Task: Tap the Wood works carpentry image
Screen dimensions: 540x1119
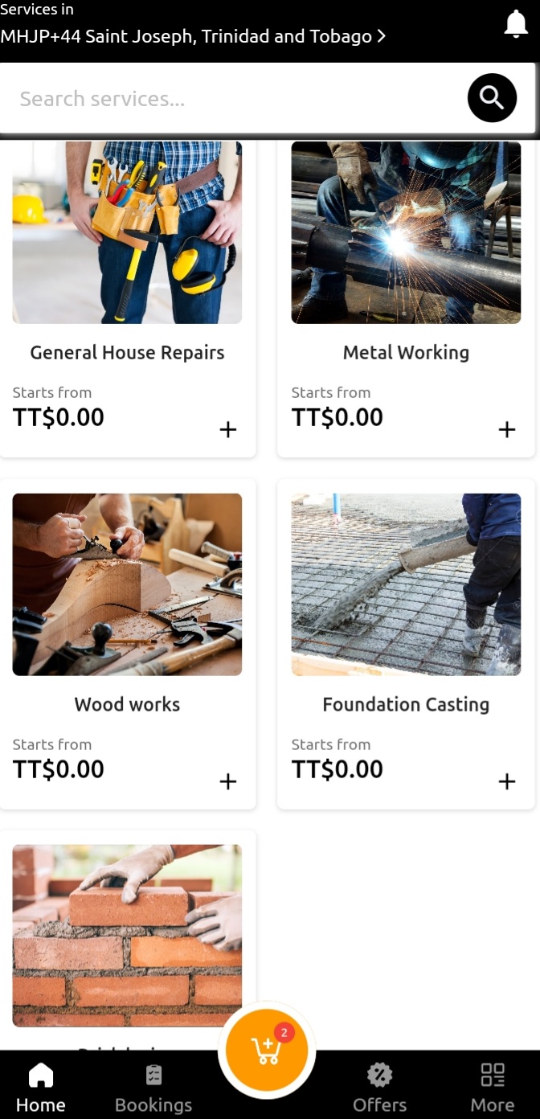Action: point(127,584)
